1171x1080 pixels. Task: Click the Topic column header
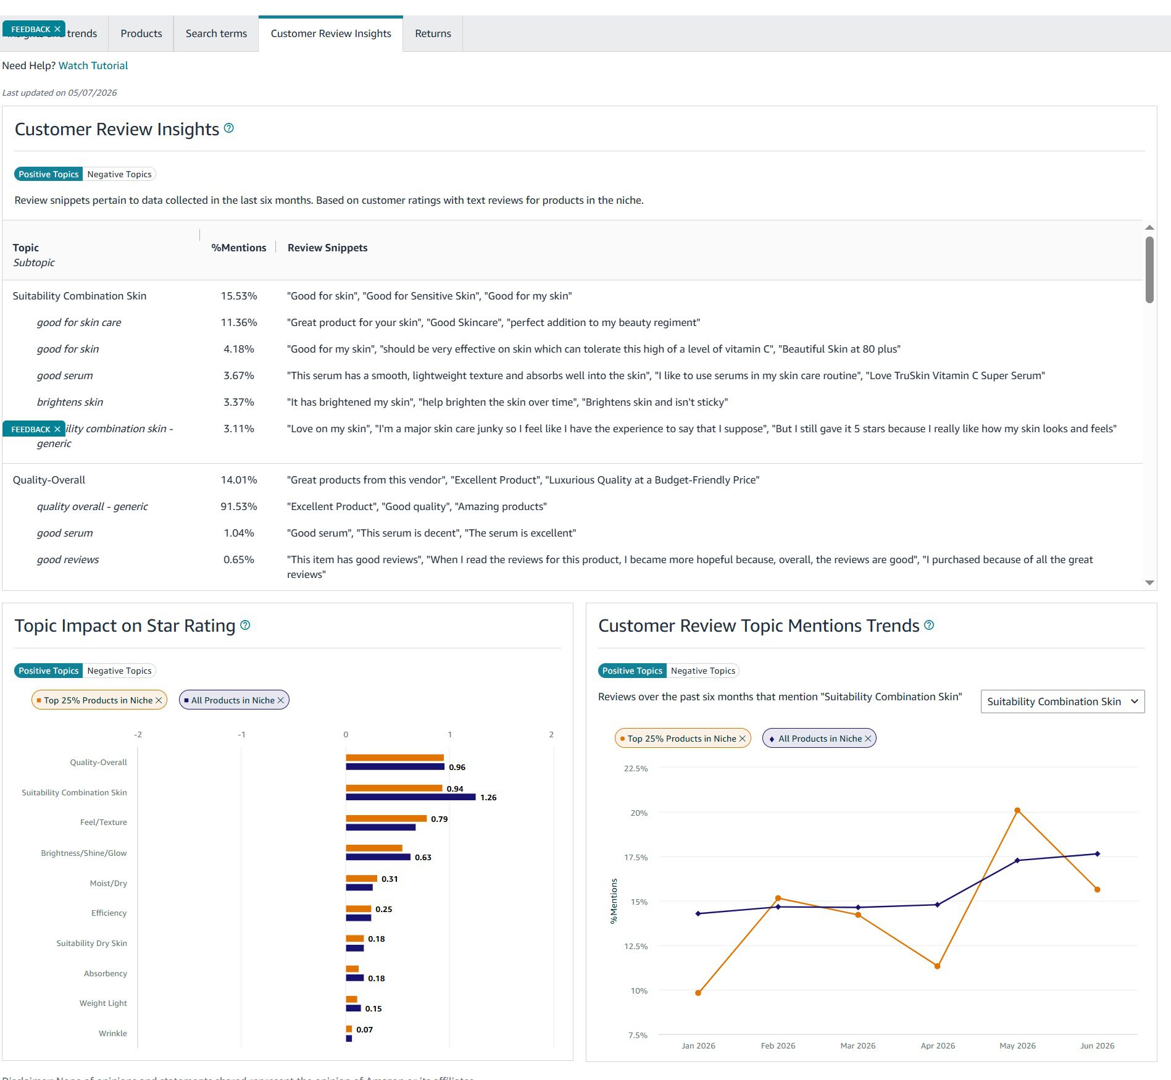click(26, 248)
